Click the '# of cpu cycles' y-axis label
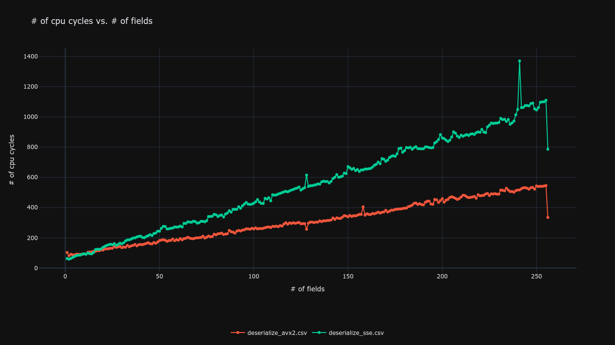The image size is (615, 345). [12, 160]
